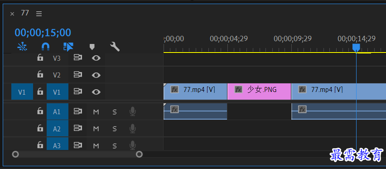
Task: Solo audio track A2
Action: tap(115, 129)
